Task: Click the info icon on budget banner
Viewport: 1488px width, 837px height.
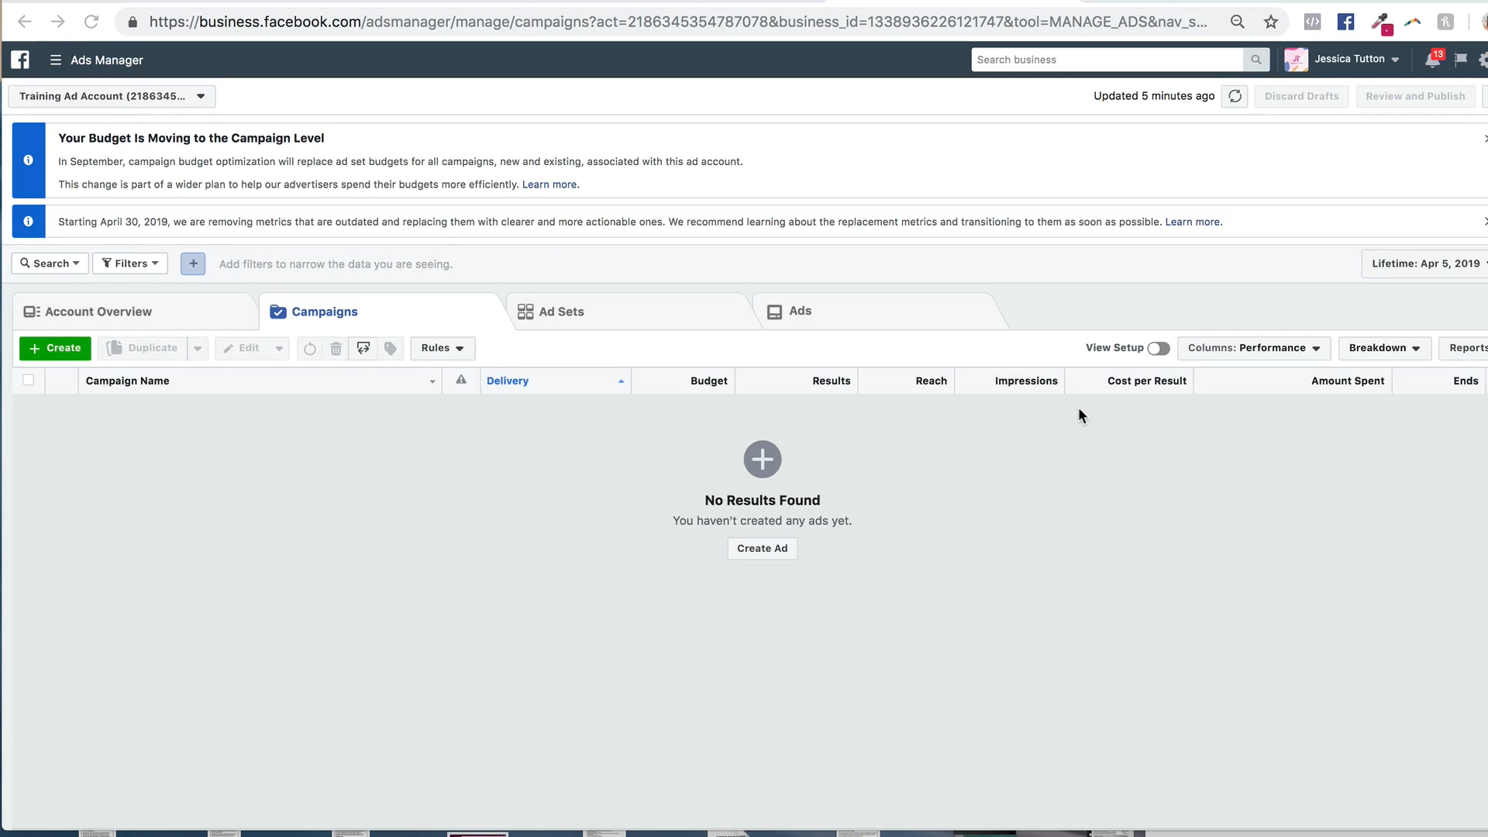Action: 29,160
